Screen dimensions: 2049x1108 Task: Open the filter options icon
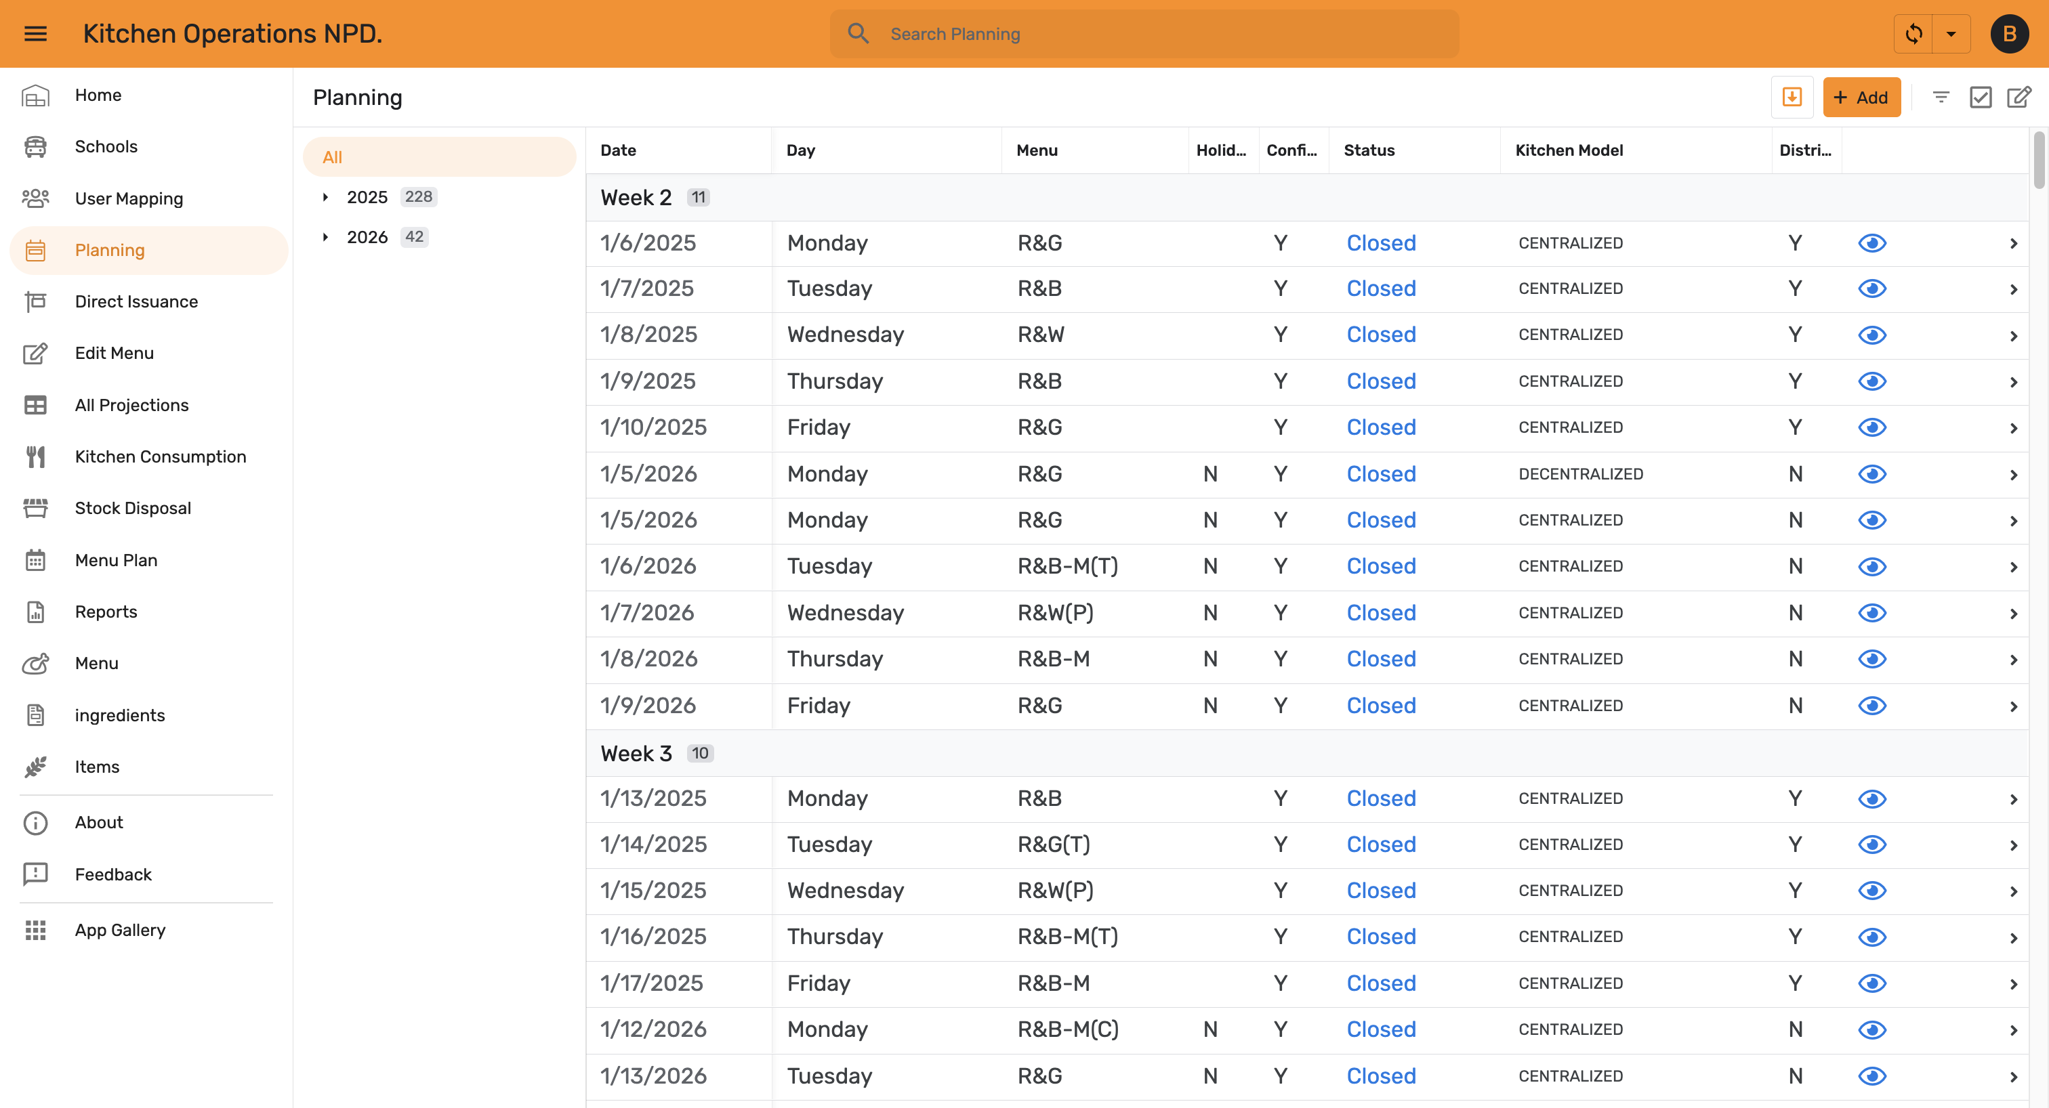point(1941,97)
